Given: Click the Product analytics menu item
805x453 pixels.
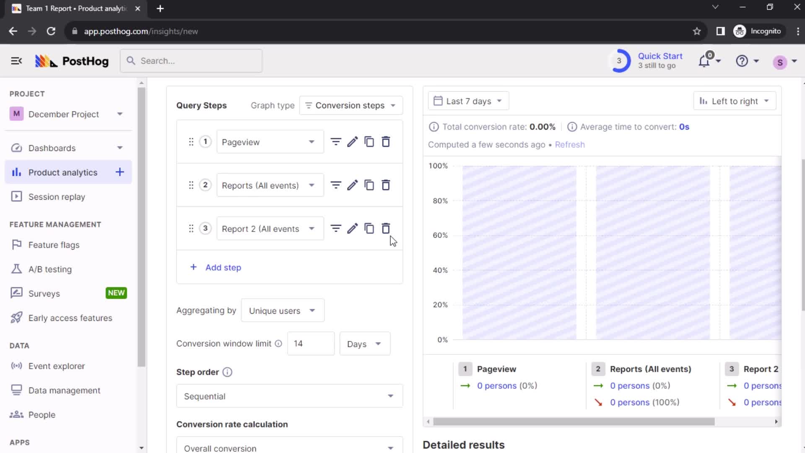Looking at the screenshot, I should (62, 172).
